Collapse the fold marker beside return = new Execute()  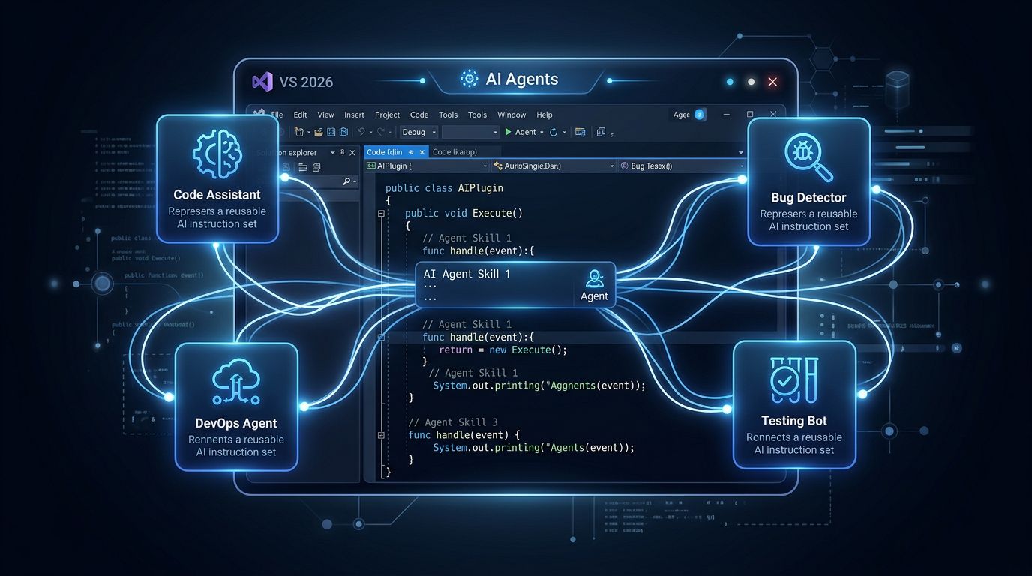click(x=382, y=337)
